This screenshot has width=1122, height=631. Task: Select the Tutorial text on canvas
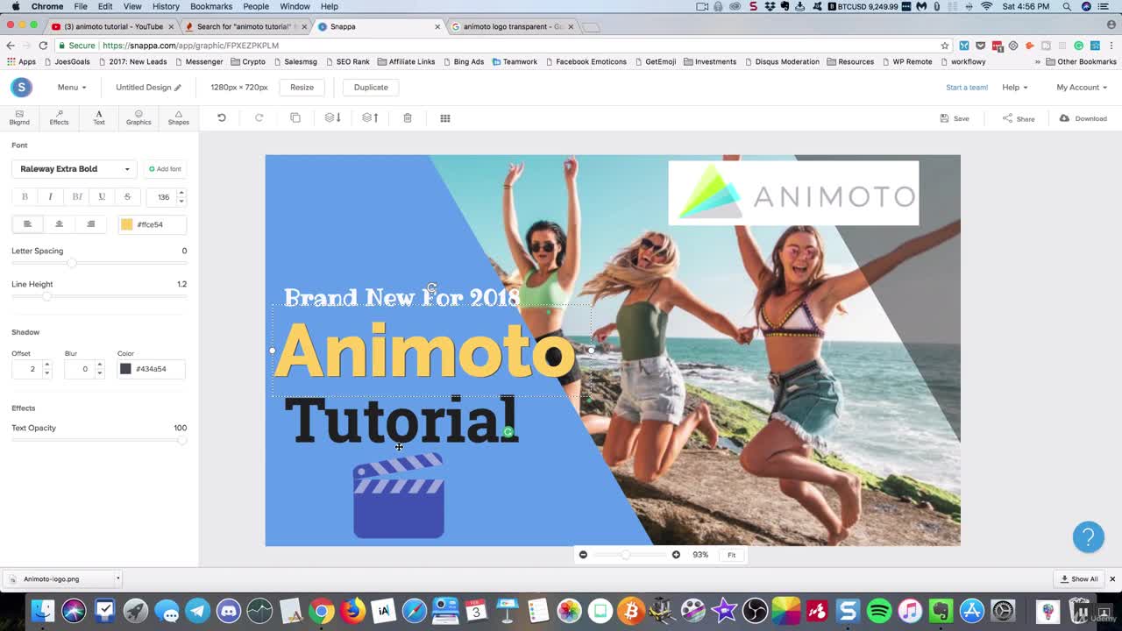pyautogui.click(x=401, y=421)
